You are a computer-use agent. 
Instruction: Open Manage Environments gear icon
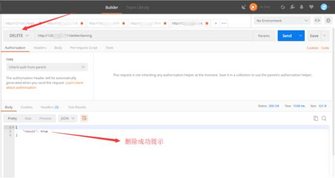(x=328, y=20)
